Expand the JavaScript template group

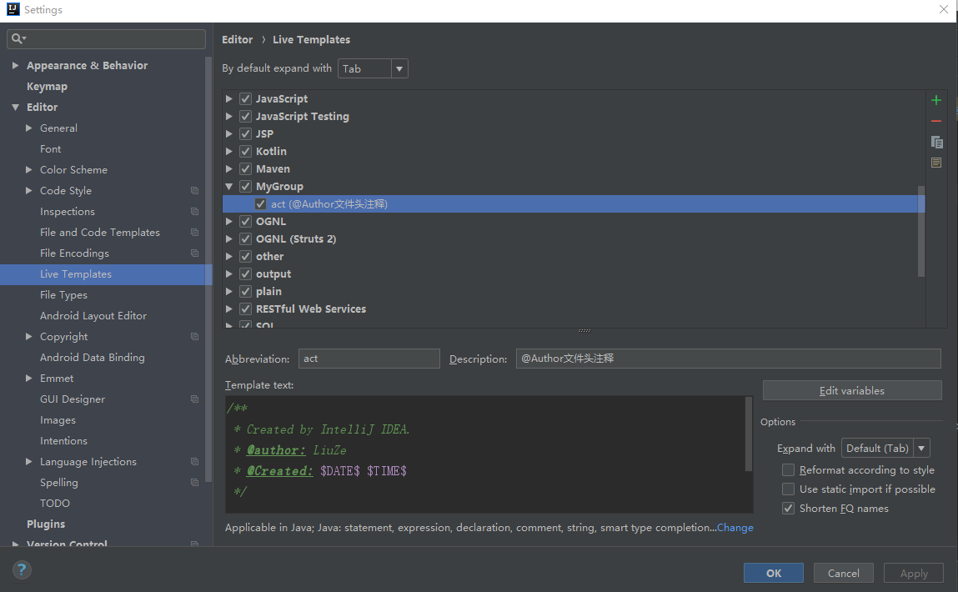coord(228,98)
